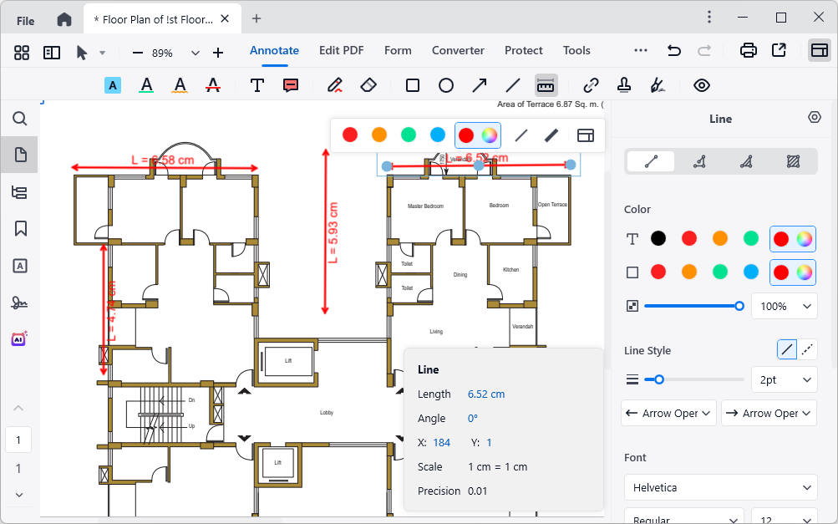This screenshot has width=838, height=524.
Task: Open the 2pt line thickness dropdown
Action: pyautogui.click(x=784, y=379)
